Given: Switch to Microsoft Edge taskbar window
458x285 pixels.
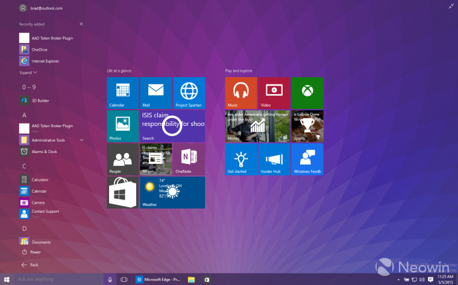Looking at the screenshot, I should pyautogui.click(x=158, y=280).
